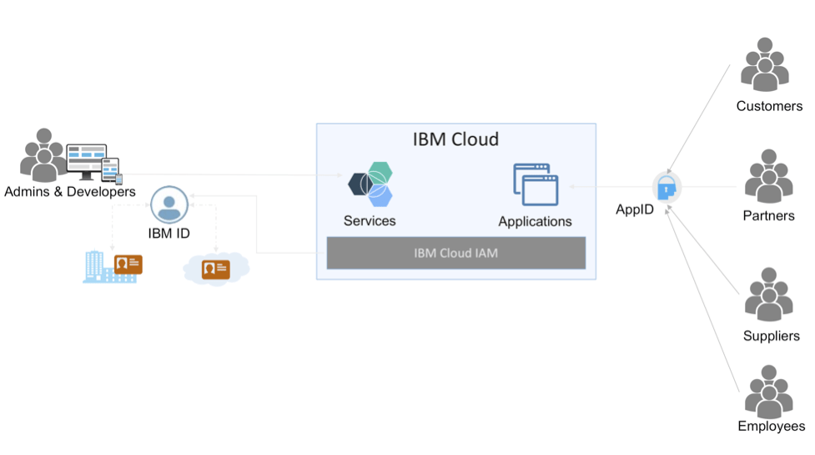Image resolution: width=815 pixels, height=455 pixels.
Task: Select the enterprise building ID card icon
Action: pos(113,267)
